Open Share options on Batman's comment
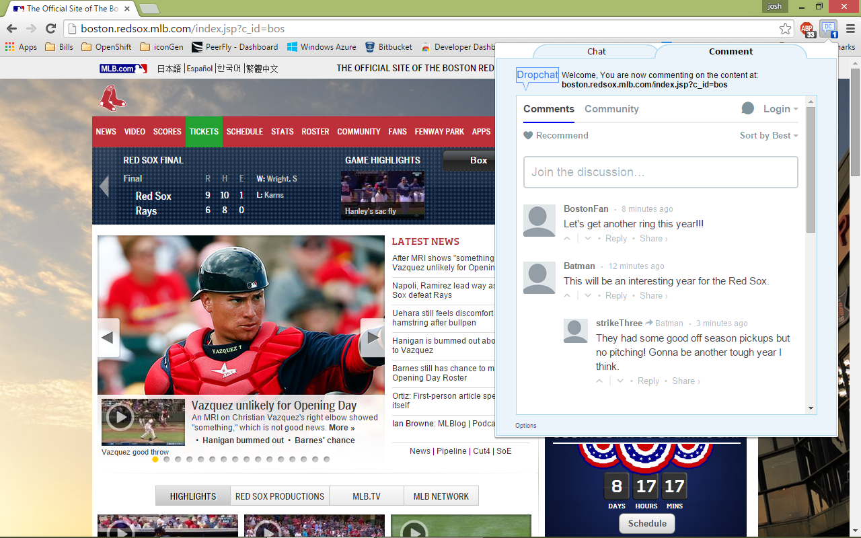The height and width of the screenshot is (538, 861). (x=653, y=296)
